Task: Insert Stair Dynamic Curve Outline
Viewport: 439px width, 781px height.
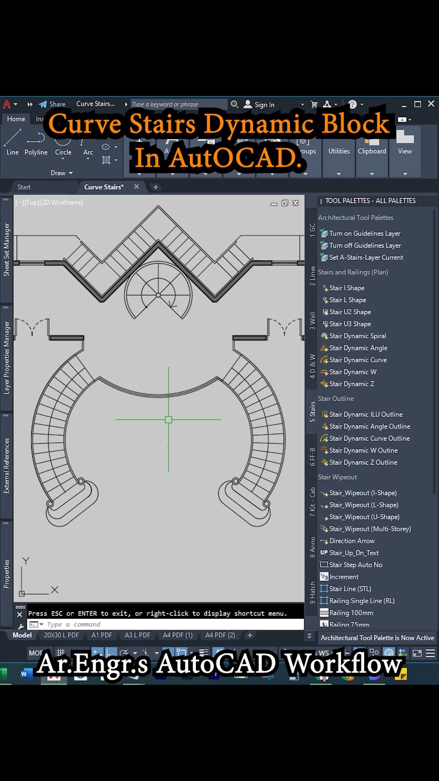Action: pyautogui.click(x=365, y=438)
